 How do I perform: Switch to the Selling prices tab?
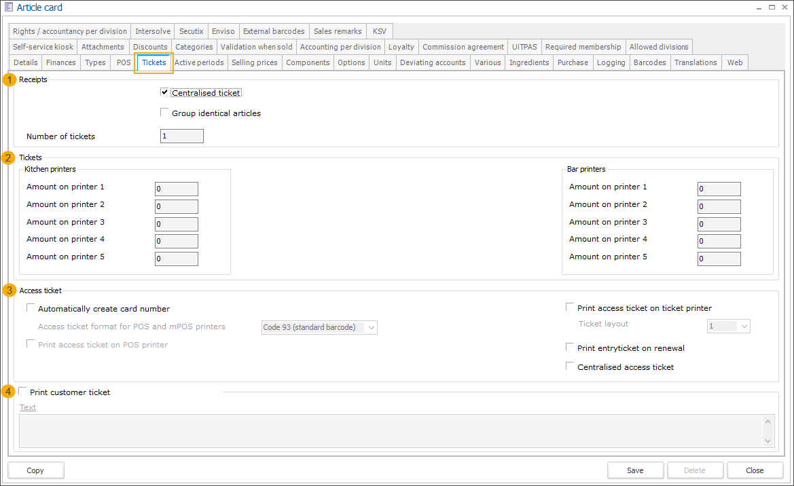[254, 62]
